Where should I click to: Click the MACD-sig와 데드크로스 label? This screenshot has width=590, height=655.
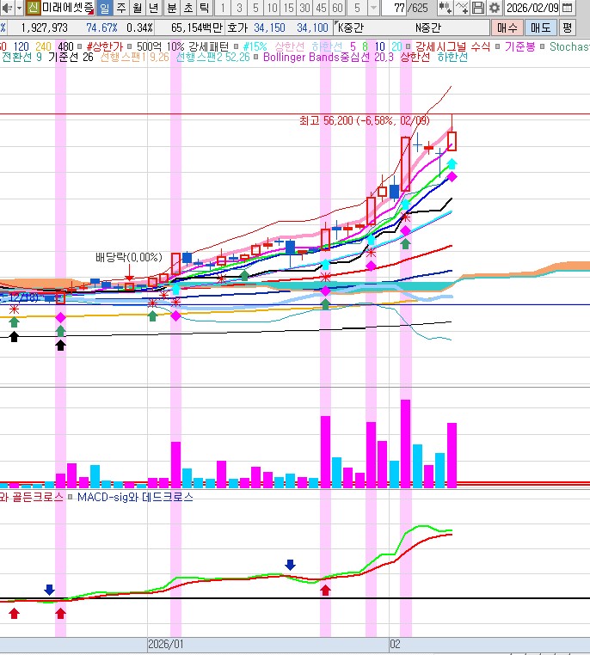[x=135, y=497]
